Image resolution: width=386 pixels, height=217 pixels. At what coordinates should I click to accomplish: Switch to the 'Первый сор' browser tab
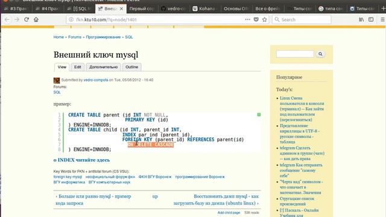(x=142, y=8)
